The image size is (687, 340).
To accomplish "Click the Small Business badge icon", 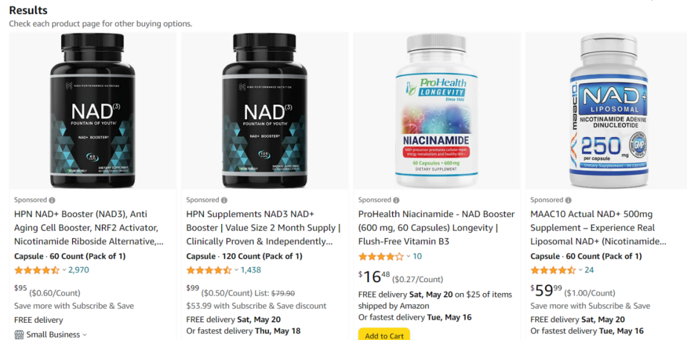I will pos(19,335).
